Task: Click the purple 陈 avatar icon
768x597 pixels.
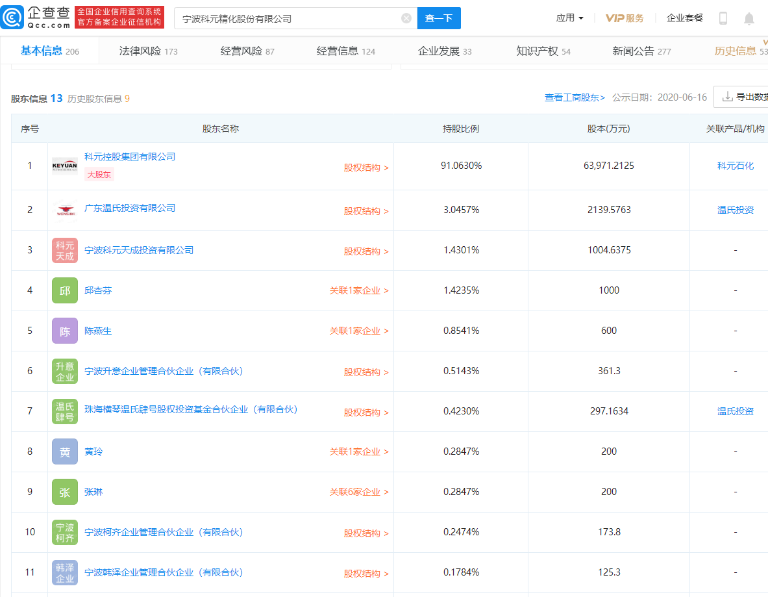Action: coord(65,331)
